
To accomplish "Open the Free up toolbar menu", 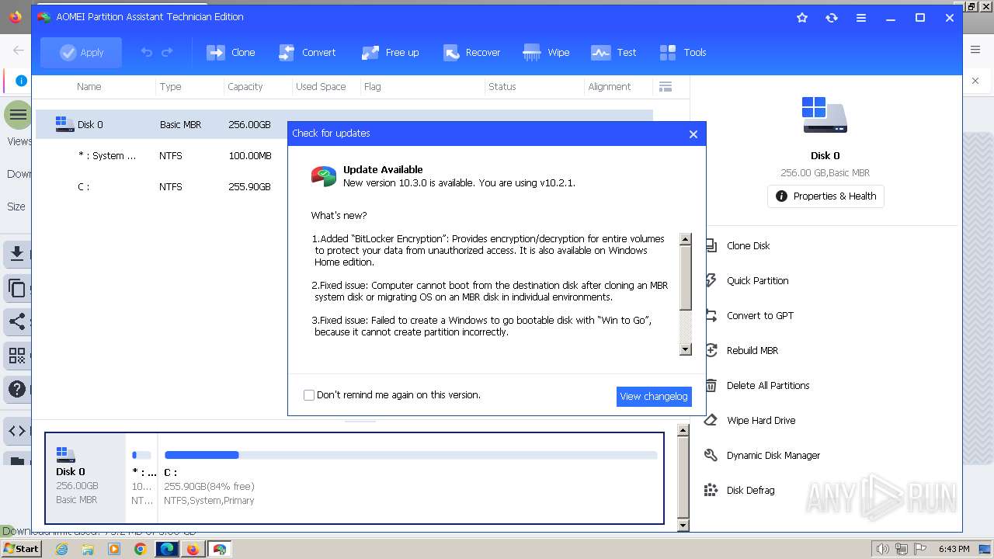I will tap(390, 52).
